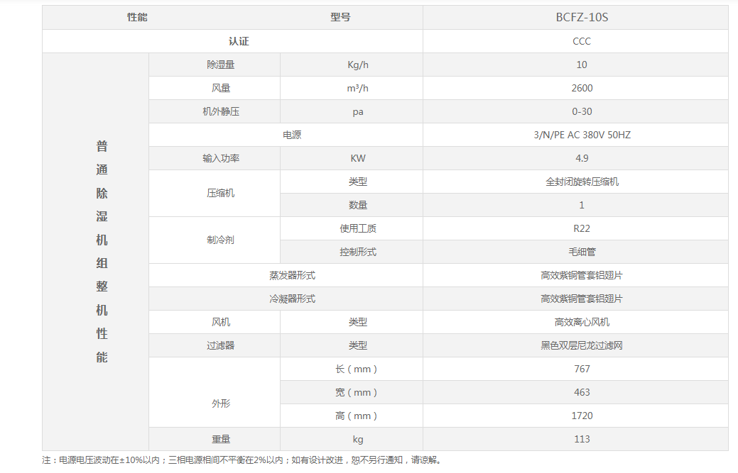Select the 4.9 input power value
The width and height of the screenshot is (738, 473).
[582, 158]
